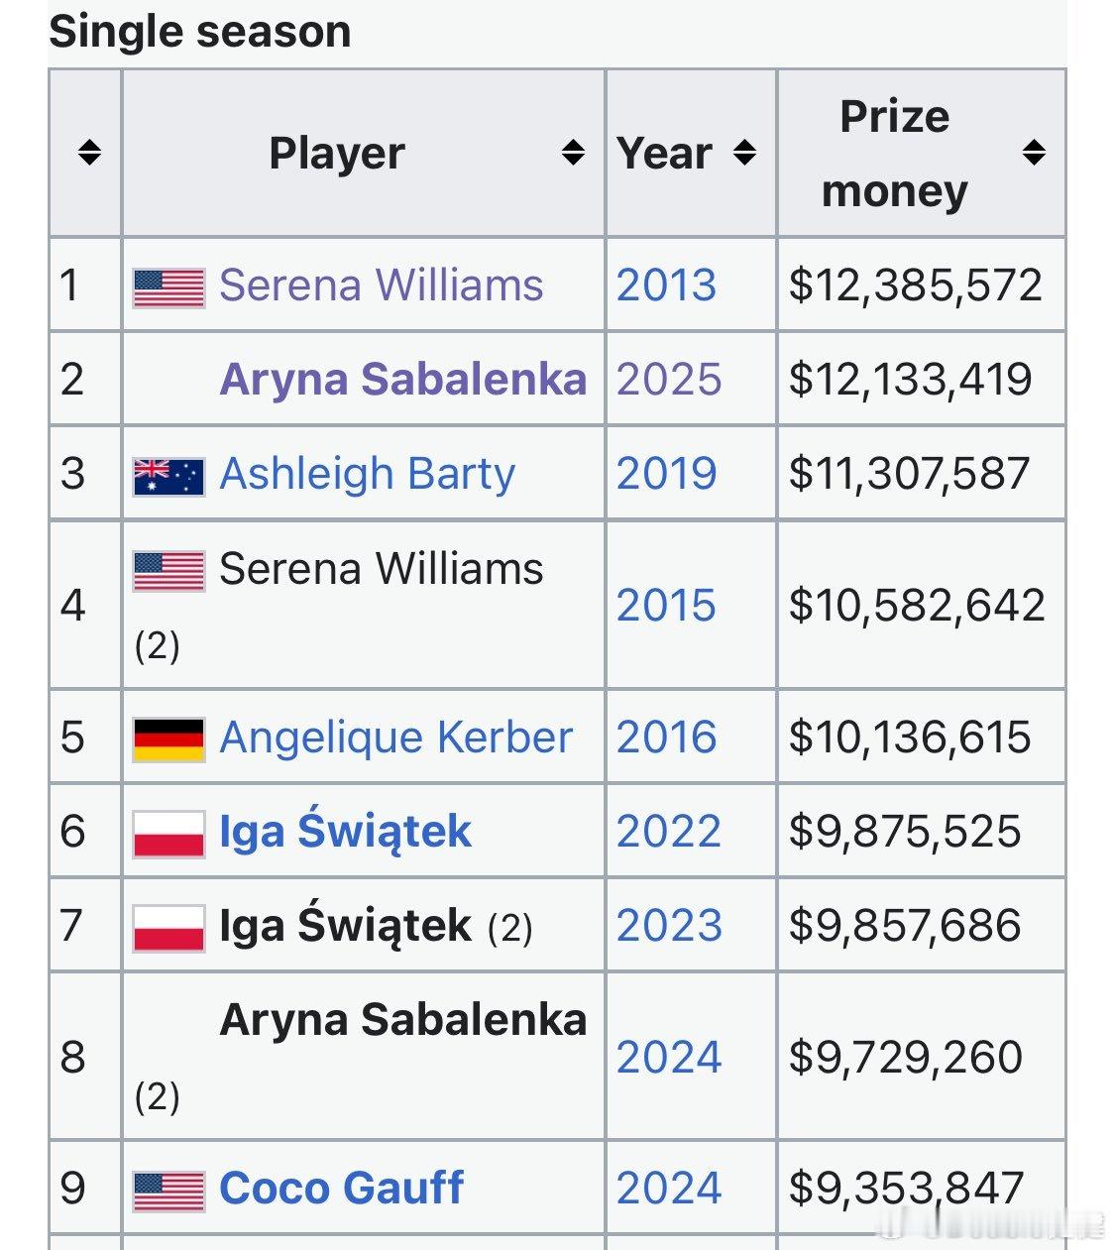
Task: Click US flag next to Serena Williams 2013
Action: coord(169,287)
